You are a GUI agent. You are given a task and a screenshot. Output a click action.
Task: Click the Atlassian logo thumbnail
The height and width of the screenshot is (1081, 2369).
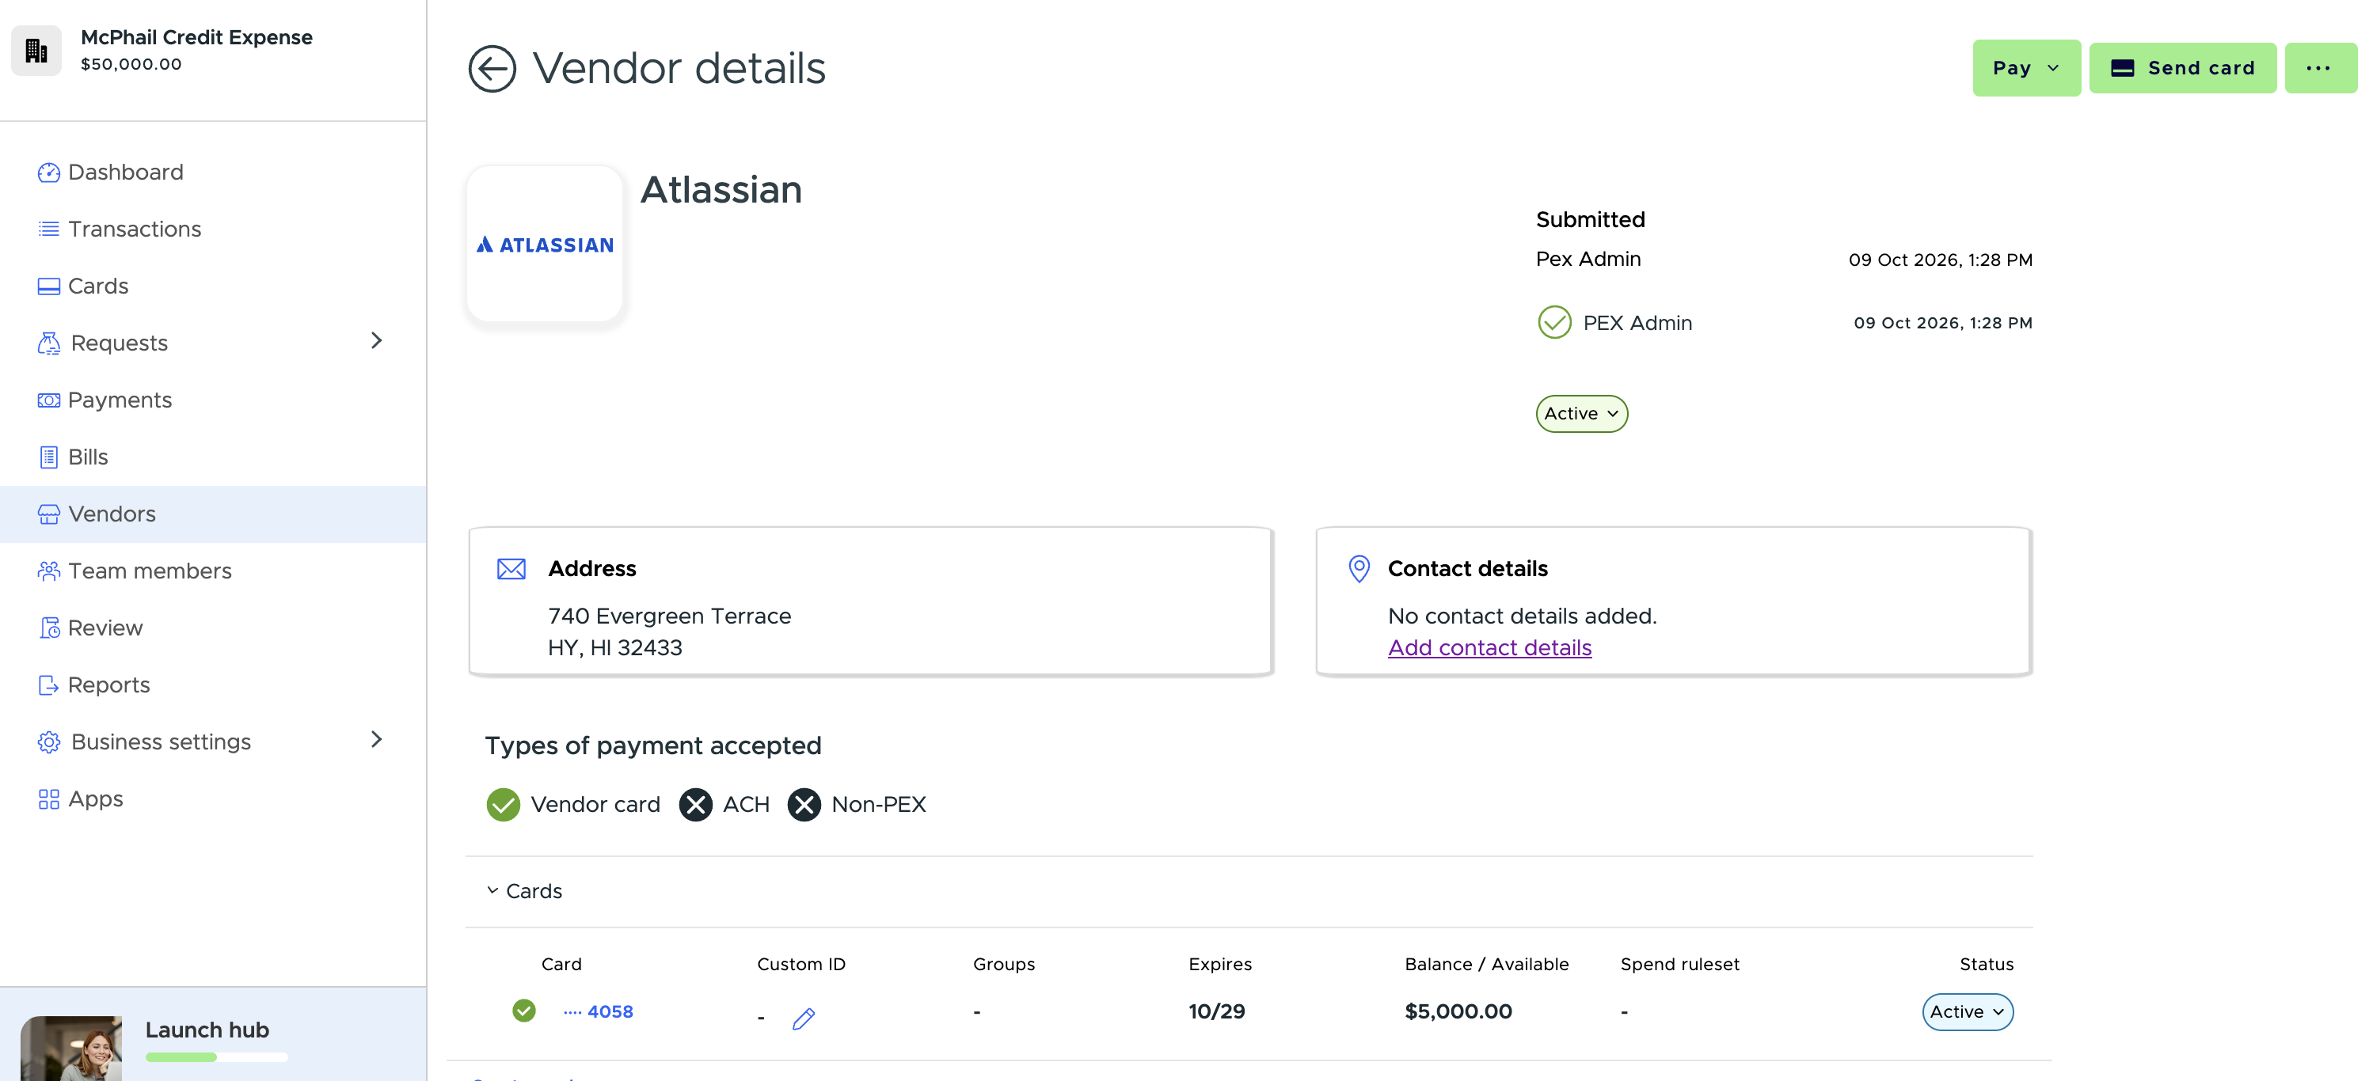[x=545, y=244]
